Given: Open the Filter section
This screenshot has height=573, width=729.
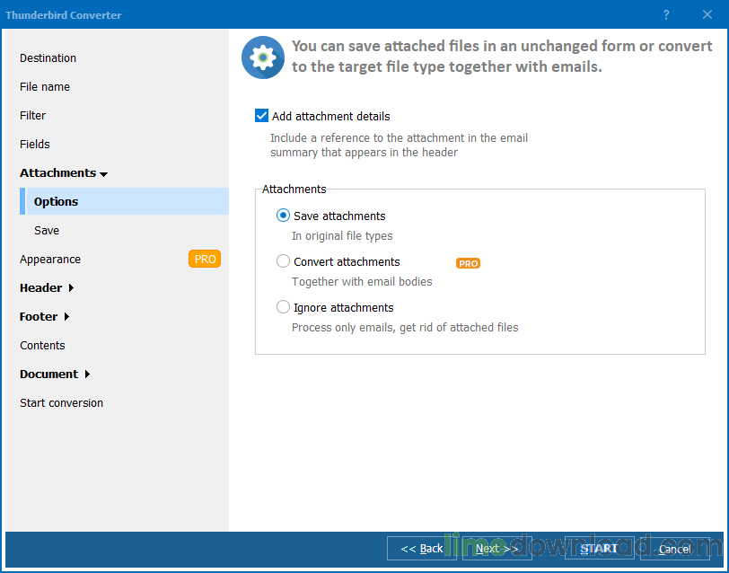Looking at the screenshot, I should [32, 115].
